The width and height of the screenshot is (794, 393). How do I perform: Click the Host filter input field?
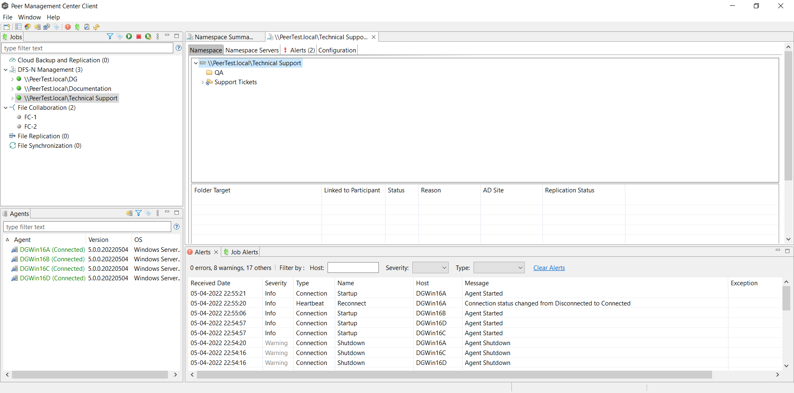(x=353, y=268)
